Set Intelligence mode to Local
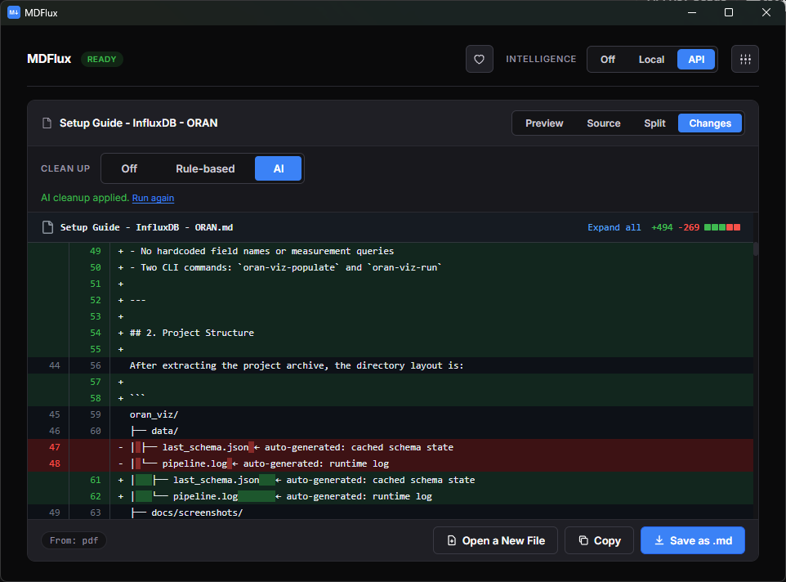The width and height of the screenshot is (786, 582). click(651, 59)
